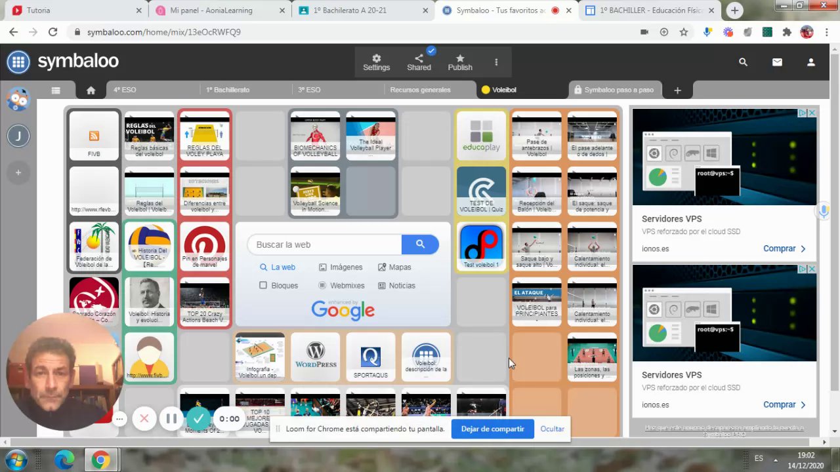Click the ES language indicator in tray
The image size is (840, 472).
pyautogui.click(x=759, y=458)
